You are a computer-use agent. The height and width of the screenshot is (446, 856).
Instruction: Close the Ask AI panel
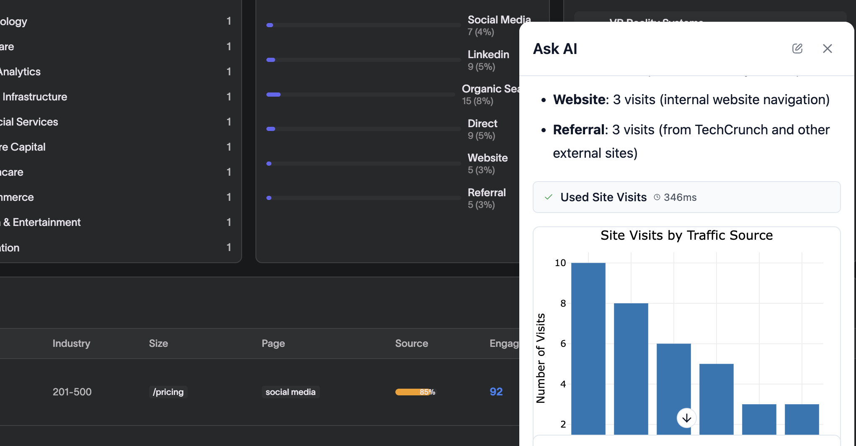pos(827,49)
